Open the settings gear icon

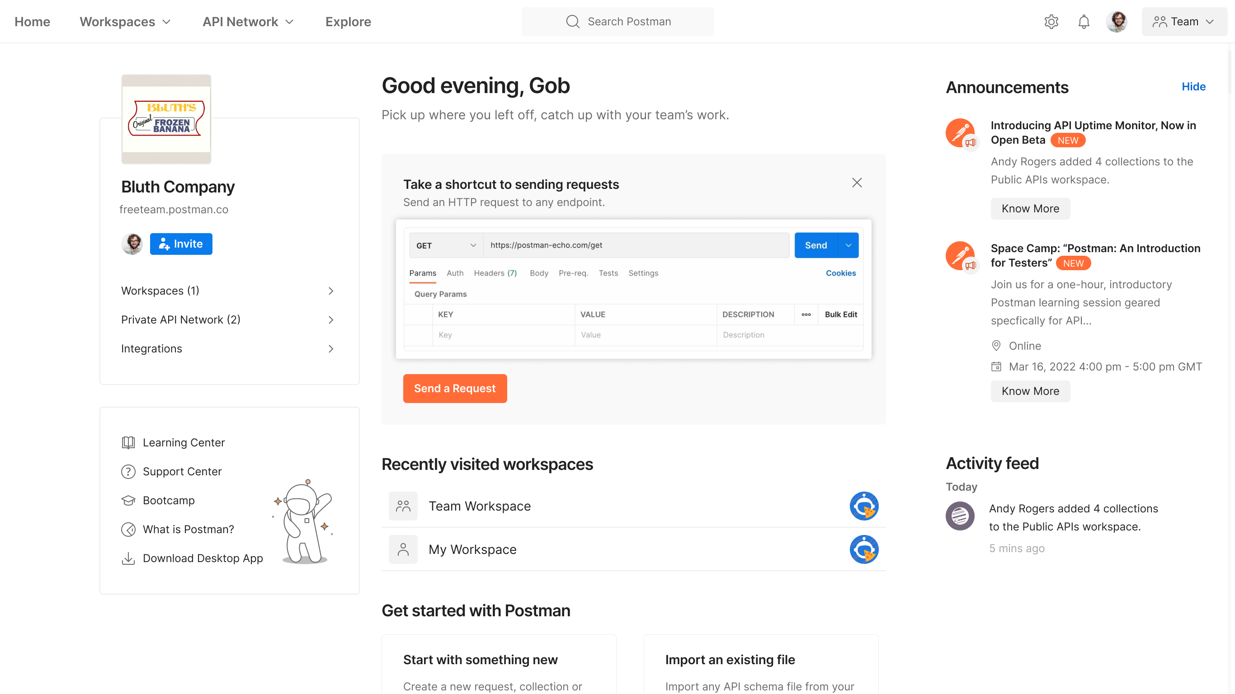tap(1051, 22)
